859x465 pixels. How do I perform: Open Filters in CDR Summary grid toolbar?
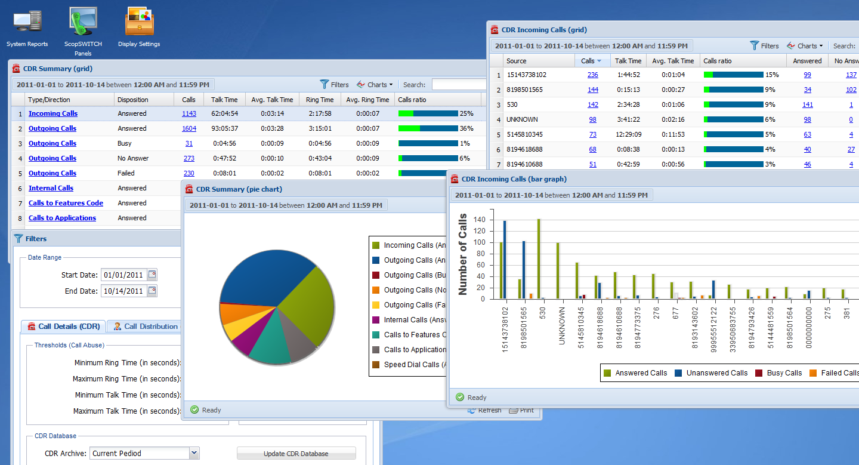[334, 85]
